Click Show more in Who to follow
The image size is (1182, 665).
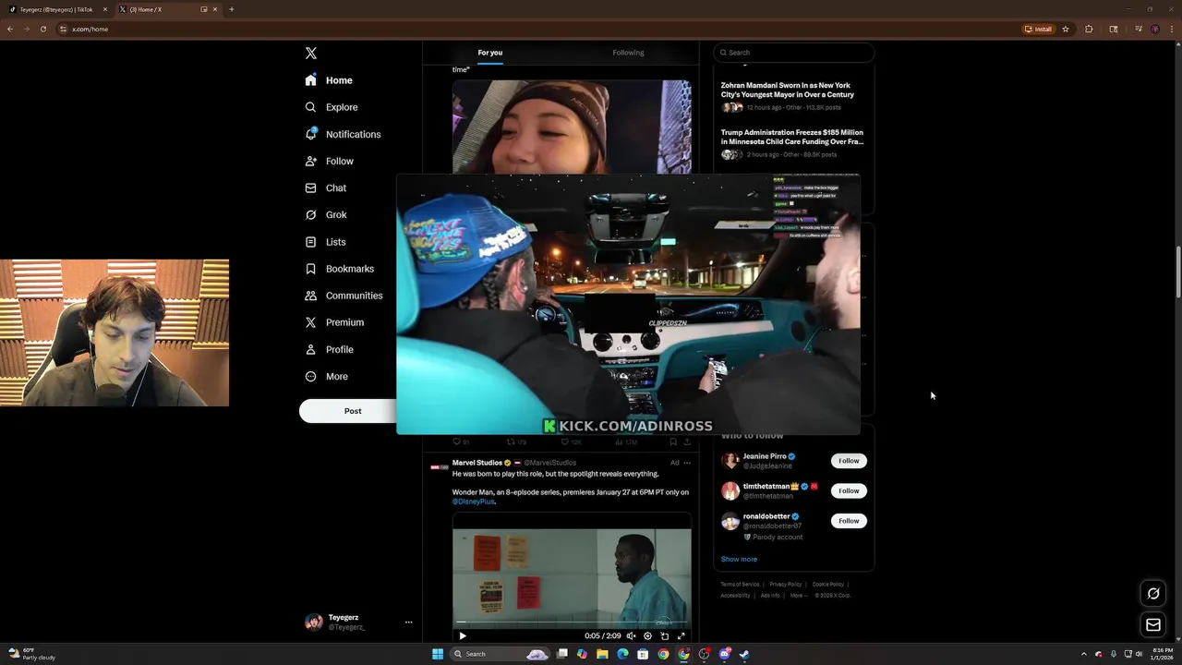coord(739,559)
